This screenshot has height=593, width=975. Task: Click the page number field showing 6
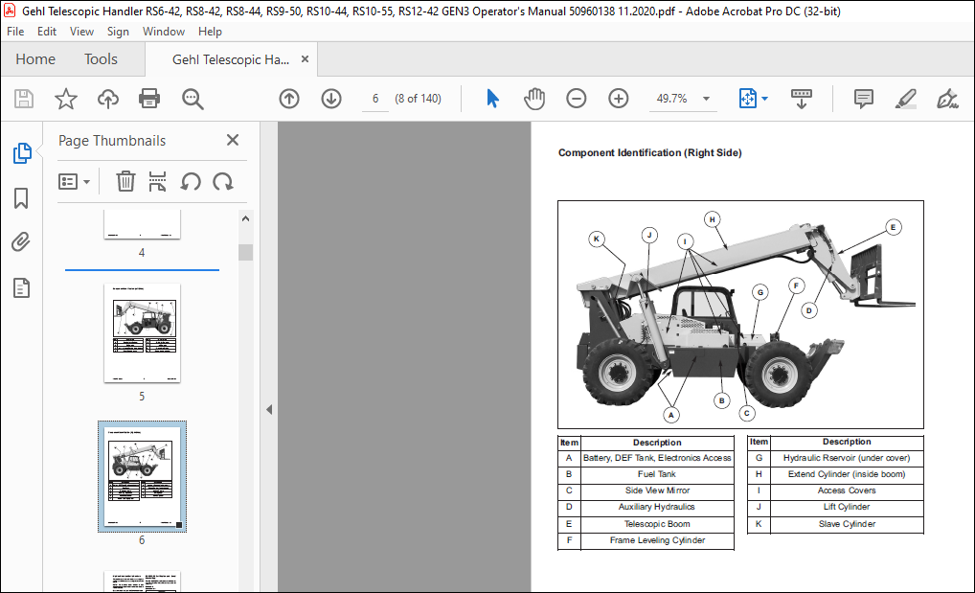point(375,99)
